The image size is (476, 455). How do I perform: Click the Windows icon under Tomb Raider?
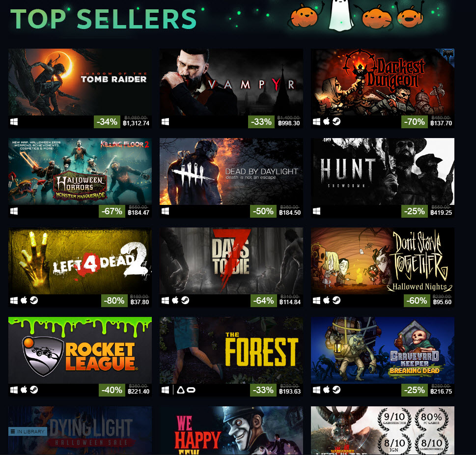[x=14, y=122]
